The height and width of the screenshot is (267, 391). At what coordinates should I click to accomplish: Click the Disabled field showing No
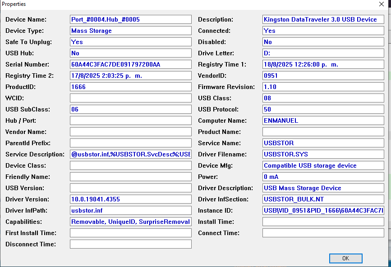[323, 42]
